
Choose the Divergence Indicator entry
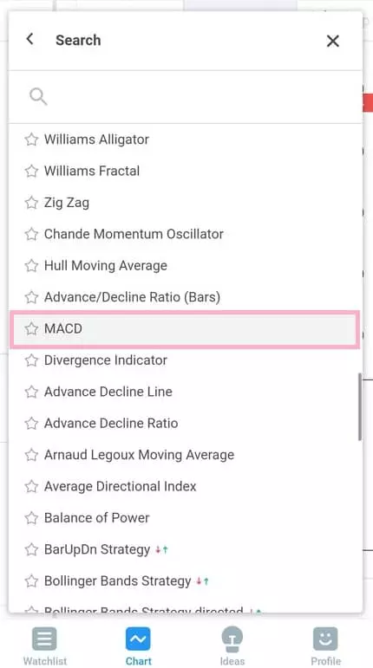point(186,360)
